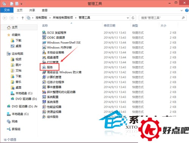The width and height of the screenshot is (189, 143).
Task: Expand the ribbon with the chevron
Action: pyautogui.click(x=181, y=11)
